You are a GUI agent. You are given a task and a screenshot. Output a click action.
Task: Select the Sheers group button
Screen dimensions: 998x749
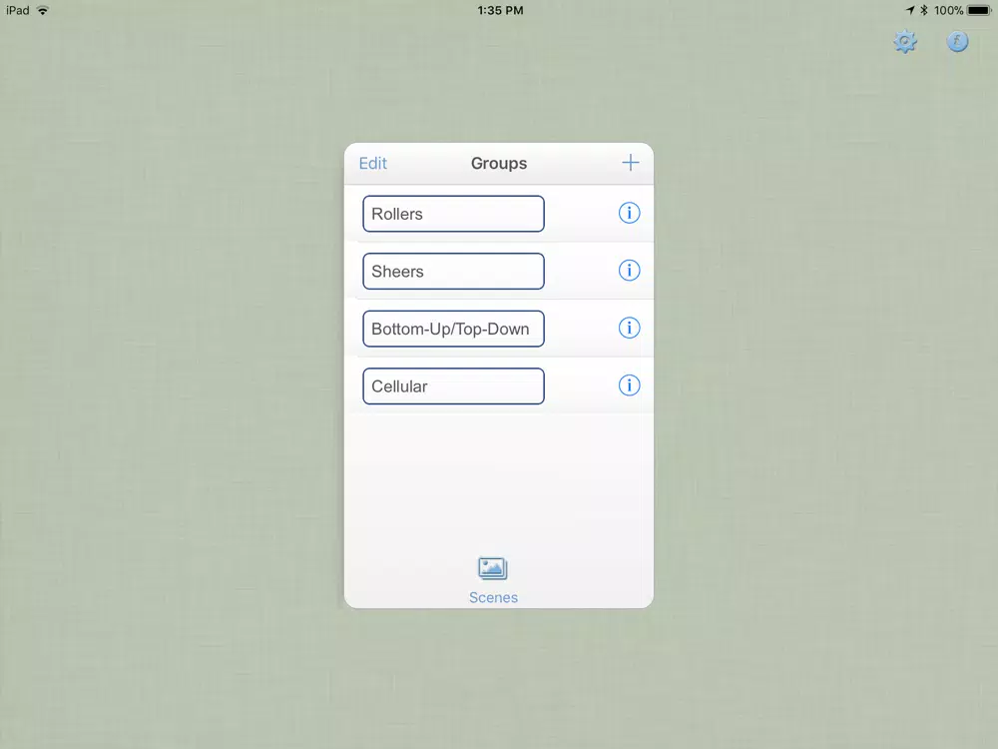tap(453, 272)
